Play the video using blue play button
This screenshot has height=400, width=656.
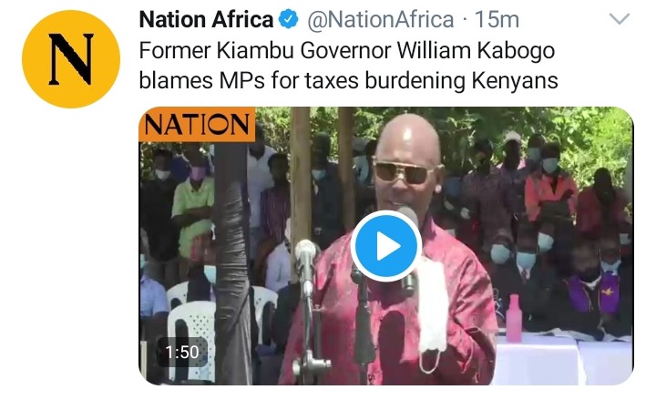click(385, 246)
